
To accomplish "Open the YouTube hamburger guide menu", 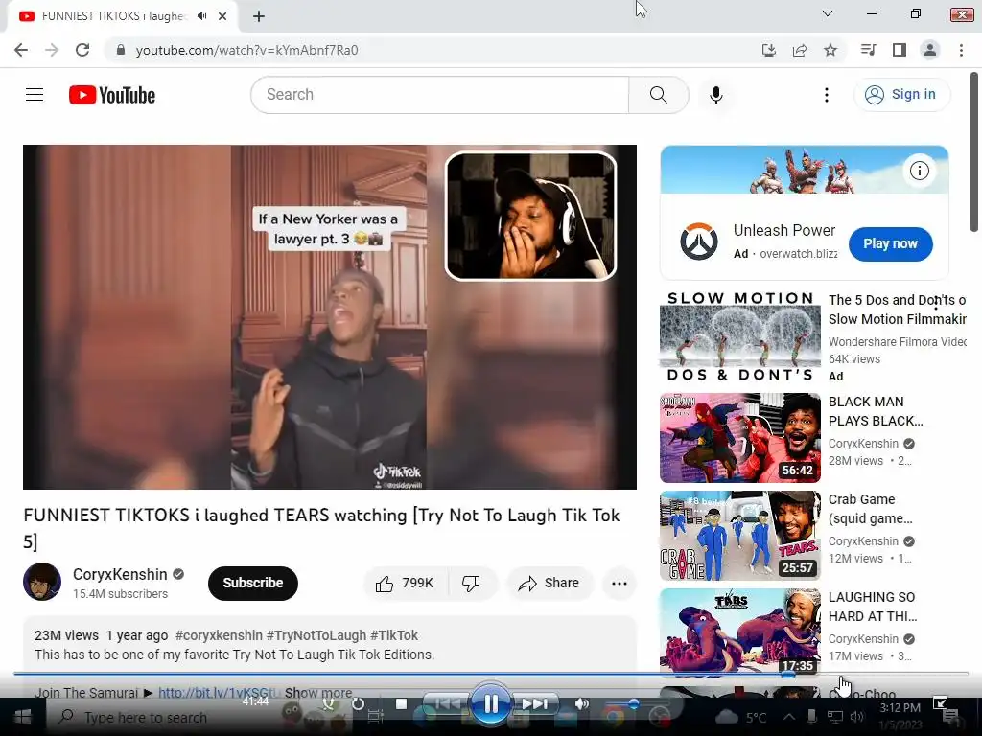I will (x=35, y=95).
